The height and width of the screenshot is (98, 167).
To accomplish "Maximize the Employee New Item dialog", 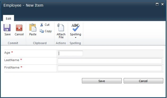I will tap(157, 4).
